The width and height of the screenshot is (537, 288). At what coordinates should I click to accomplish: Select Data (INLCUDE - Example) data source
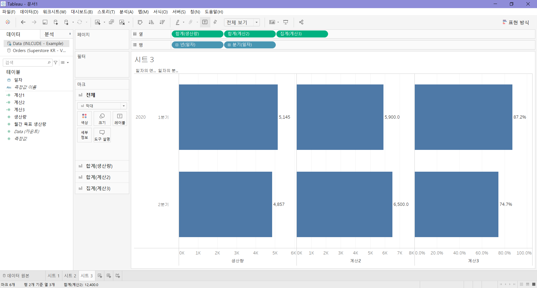point(36,43)
